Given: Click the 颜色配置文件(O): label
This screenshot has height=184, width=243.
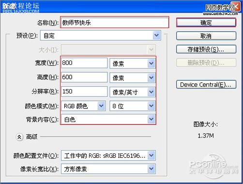Looking at the screenshot, I should coord(36,156).
